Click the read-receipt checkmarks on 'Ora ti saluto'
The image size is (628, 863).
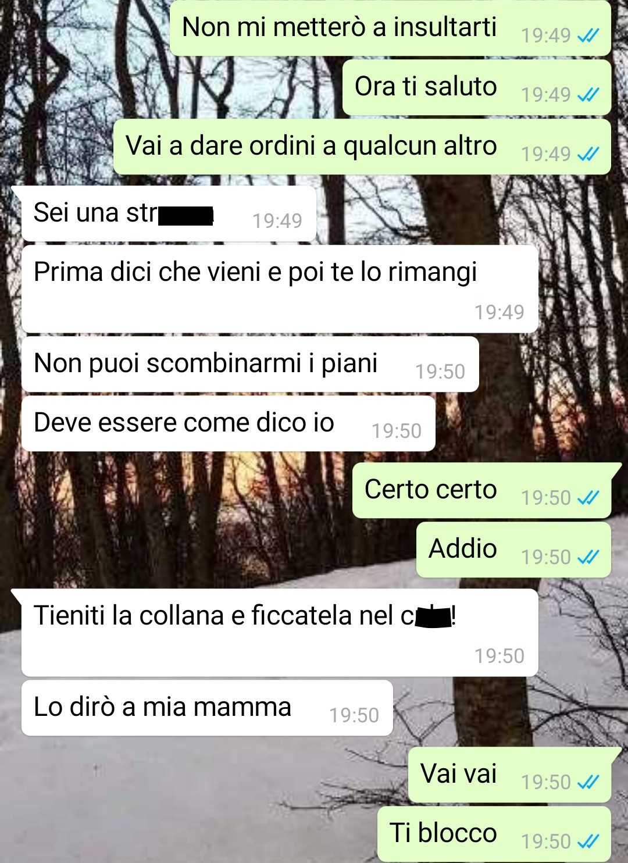click(x=588, y=95)
